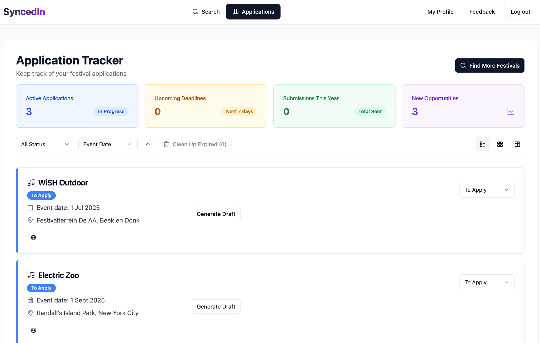540x343 pixels.
Task: Click Find More Festivals button
Action: (489, 65)
